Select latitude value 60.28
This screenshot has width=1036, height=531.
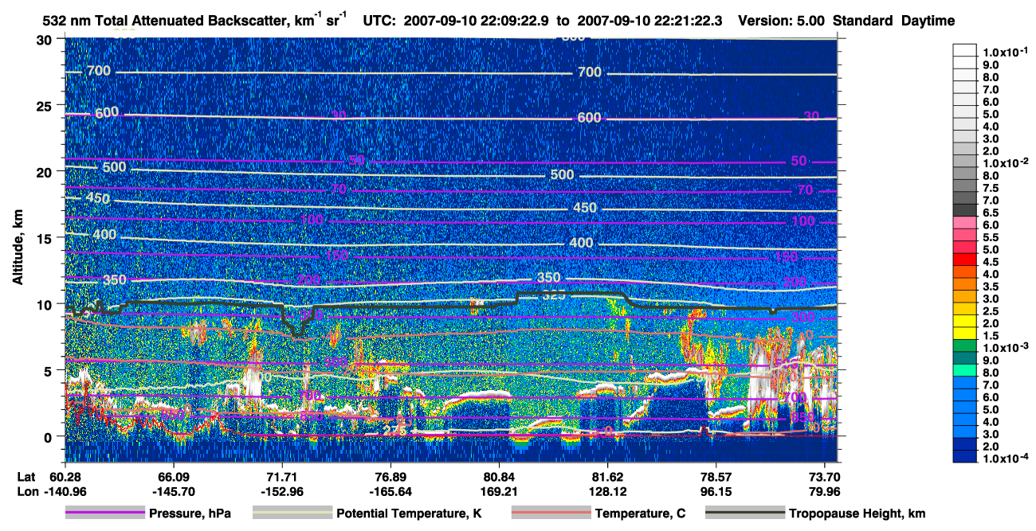coord(65,477)
